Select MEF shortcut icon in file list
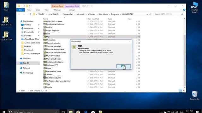Viewport: 202px width, 113px height. [45, 37]
